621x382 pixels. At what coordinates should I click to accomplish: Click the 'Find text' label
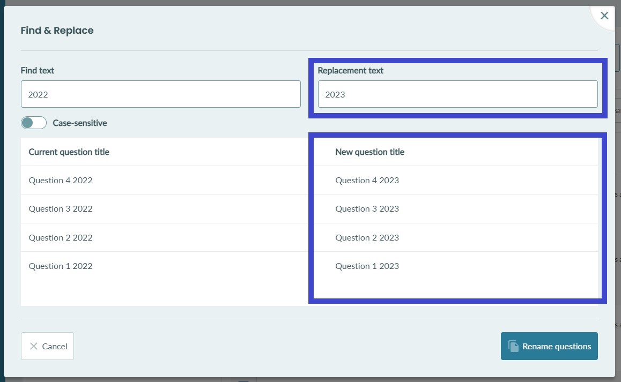coord(37,71)
